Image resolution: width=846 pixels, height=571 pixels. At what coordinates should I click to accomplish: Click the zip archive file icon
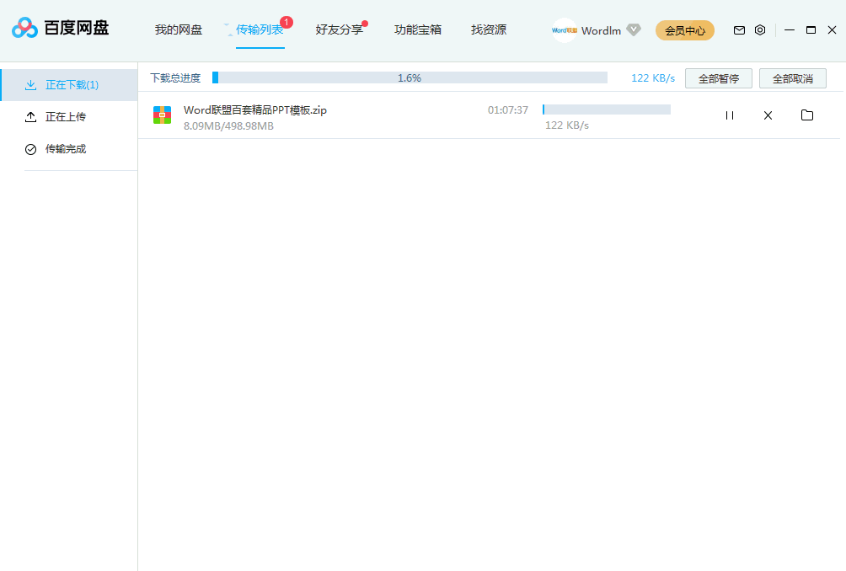[x=162, y=115]
